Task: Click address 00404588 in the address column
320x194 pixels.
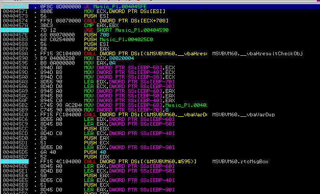Action: pyautogui.click(x=15, y=44)
